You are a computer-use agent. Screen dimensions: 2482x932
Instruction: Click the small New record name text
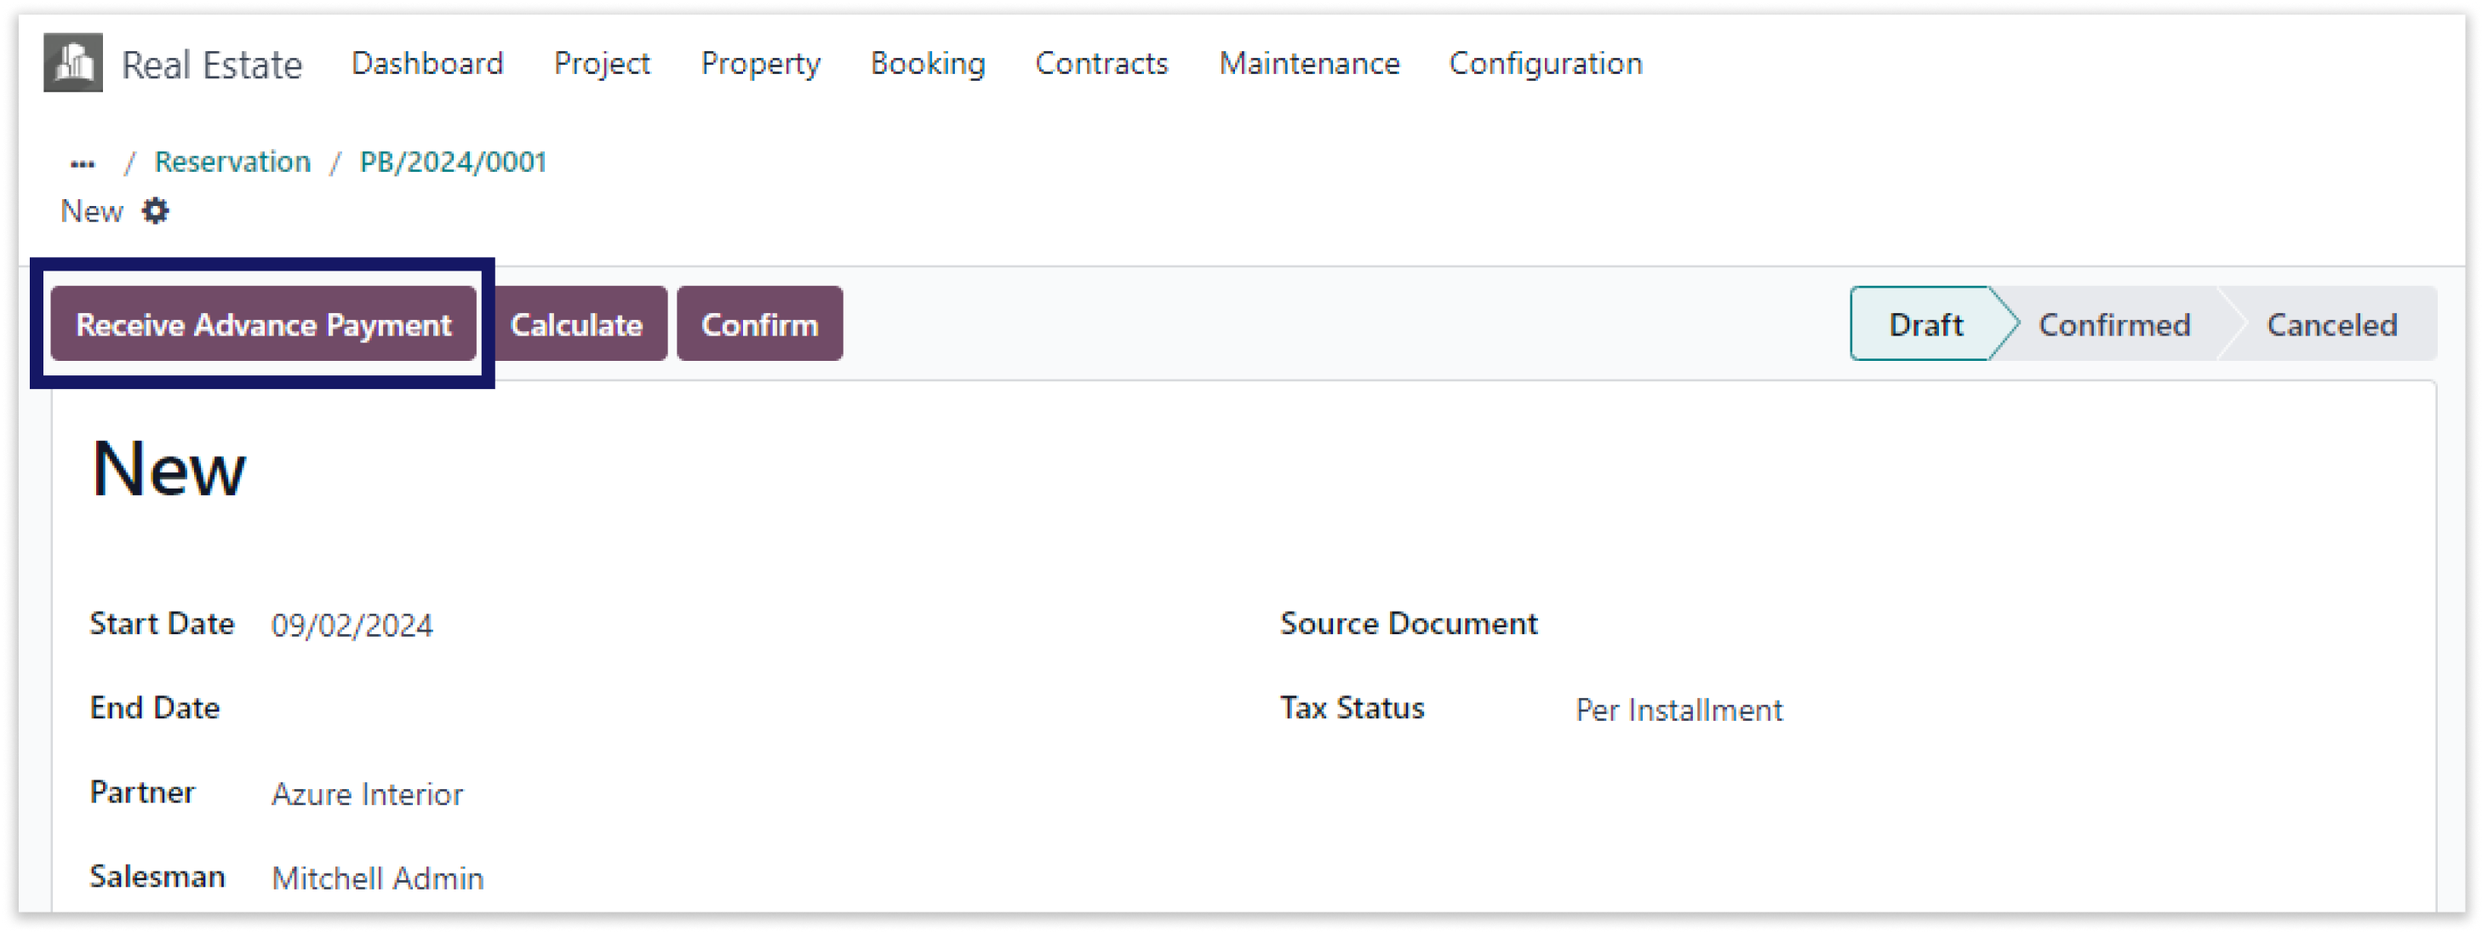tap(92, 211)
